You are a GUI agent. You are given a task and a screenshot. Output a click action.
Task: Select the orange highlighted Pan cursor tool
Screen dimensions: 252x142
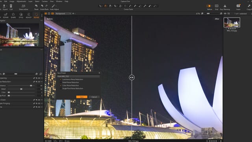pos(106,6)
